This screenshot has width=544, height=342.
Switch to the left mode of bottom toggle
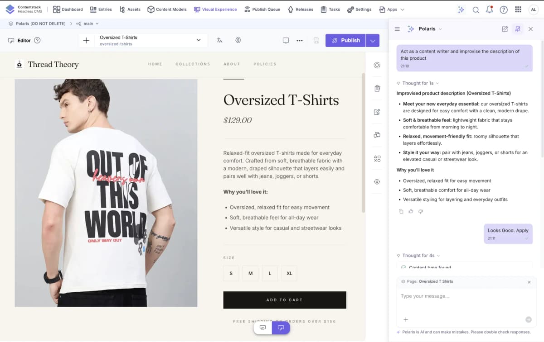click(263, 328)
